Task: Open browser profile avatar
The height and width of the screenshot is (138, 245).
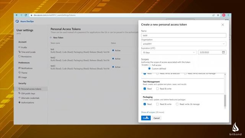Action: (x=224, y=15)
